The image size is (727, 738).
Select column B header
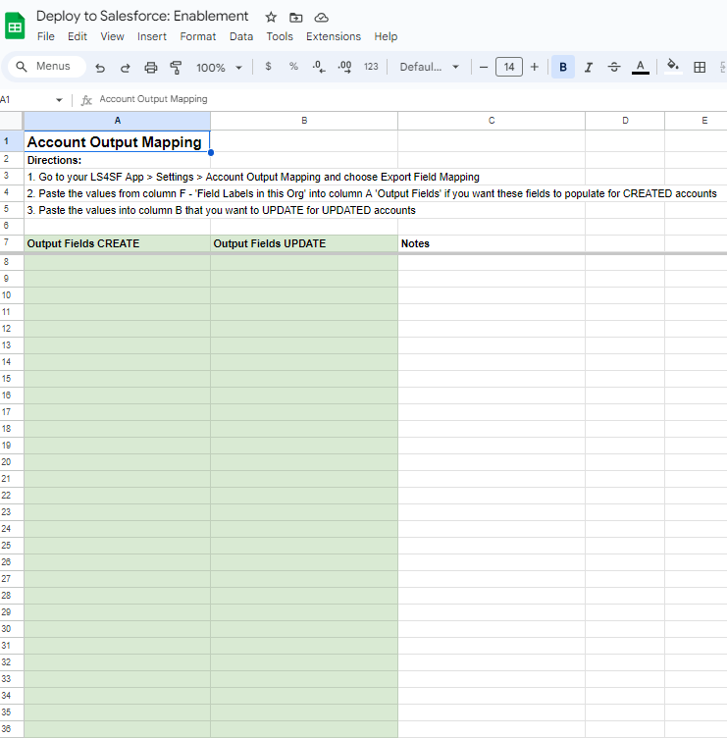304,121
